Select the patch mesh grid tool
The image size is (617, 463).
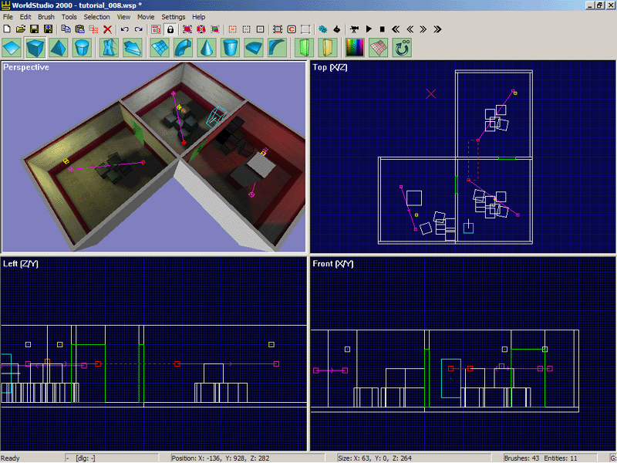[x=160, y=48]
